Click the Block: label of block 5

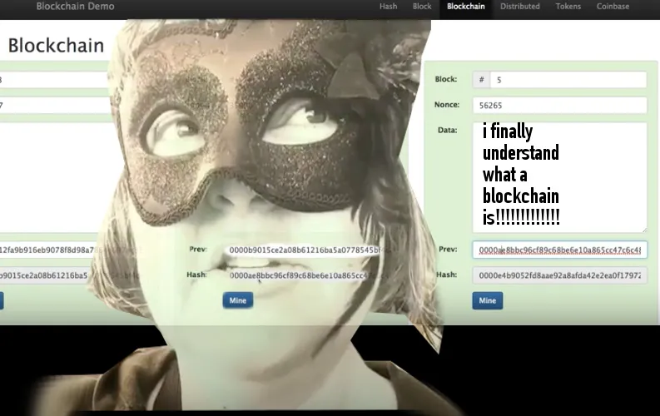446,79
